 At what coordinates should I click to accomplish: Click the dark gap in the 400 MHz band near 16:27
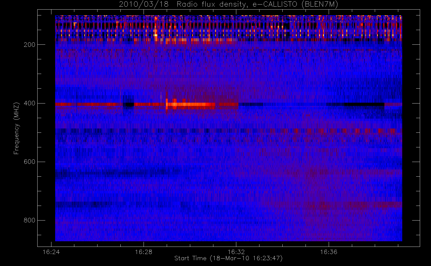tap(128, 105)
